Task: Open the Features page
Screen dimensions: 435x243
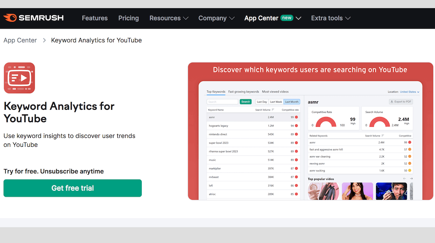Action: (x=95, y=18)
